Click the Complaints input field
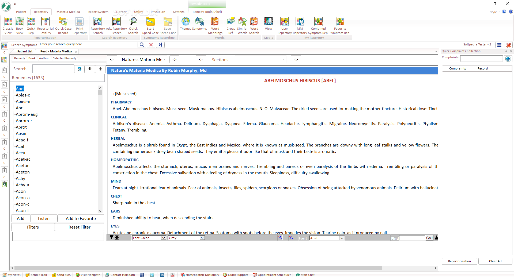The width and height of the screenshot is (514, 278). [x=481, y=59]
